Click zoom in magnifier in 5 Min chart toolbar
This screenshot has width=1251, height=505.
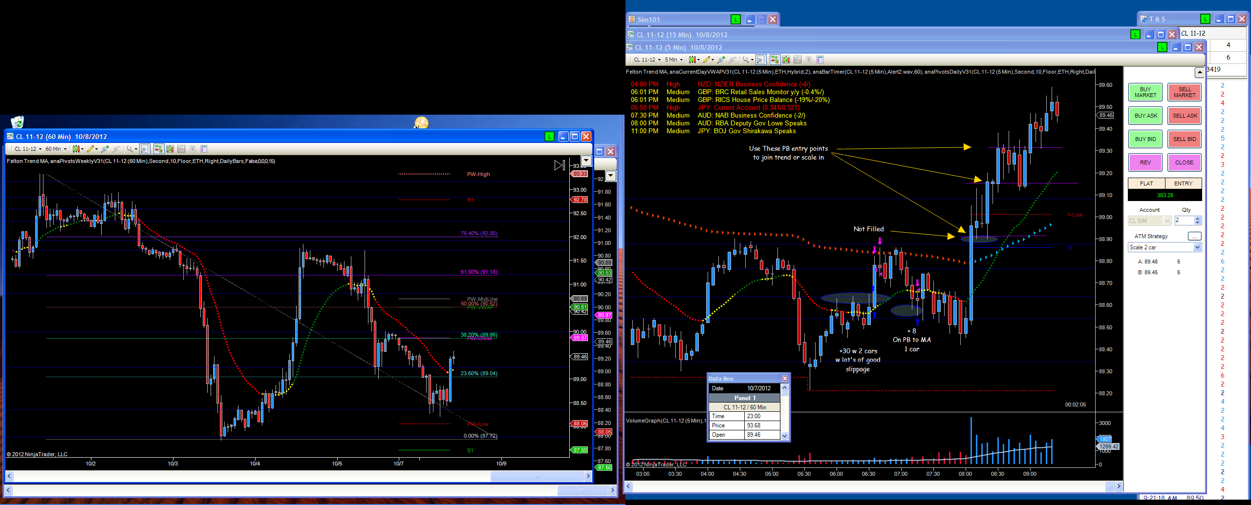coord(721,60)
